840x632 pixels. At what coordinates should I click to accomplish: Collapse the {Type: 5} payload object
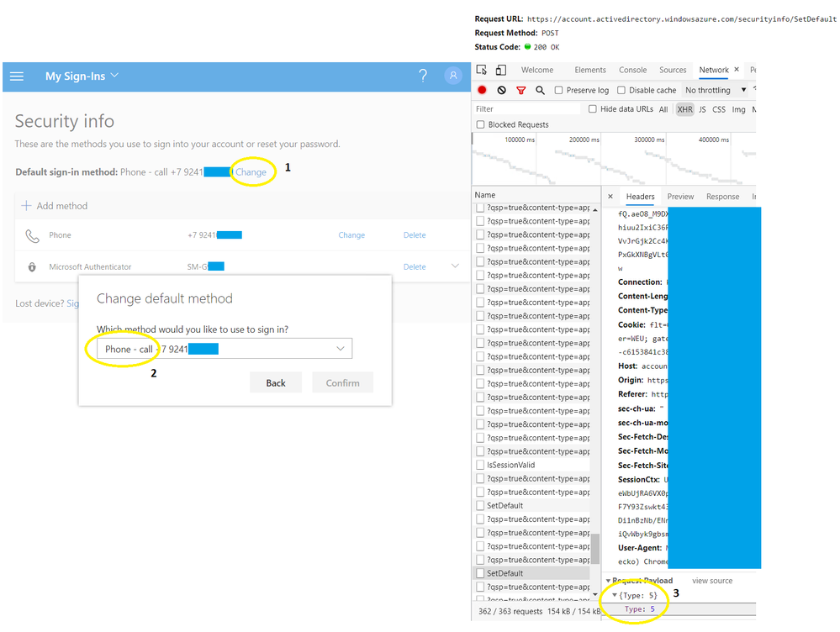coord(615,595)
